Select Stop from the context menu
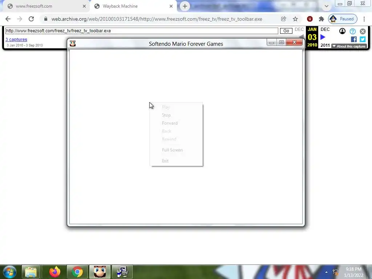372x279 pixels. point(176,115)
